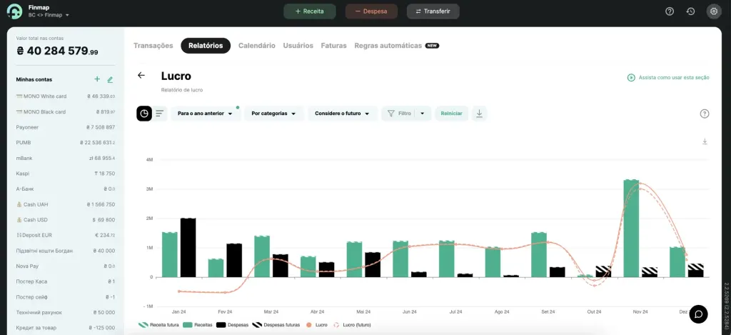The image size is (731, 335).
Task: Select the Технічний рахунок account
Action: click(65, 312)
